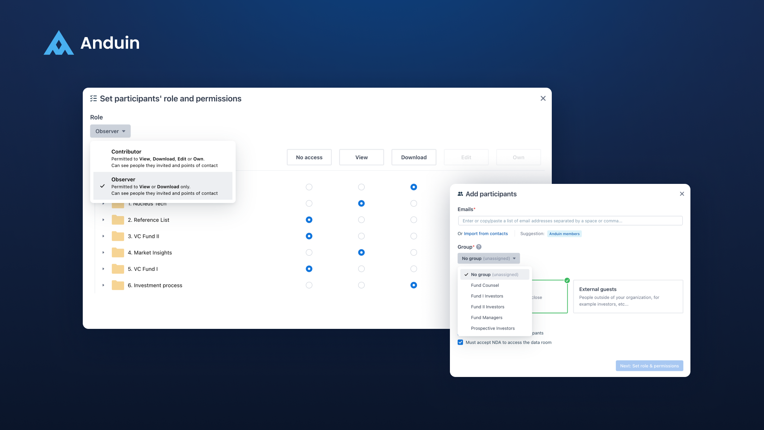Click the folder icon next to Reference List

[x=118, y=220]
